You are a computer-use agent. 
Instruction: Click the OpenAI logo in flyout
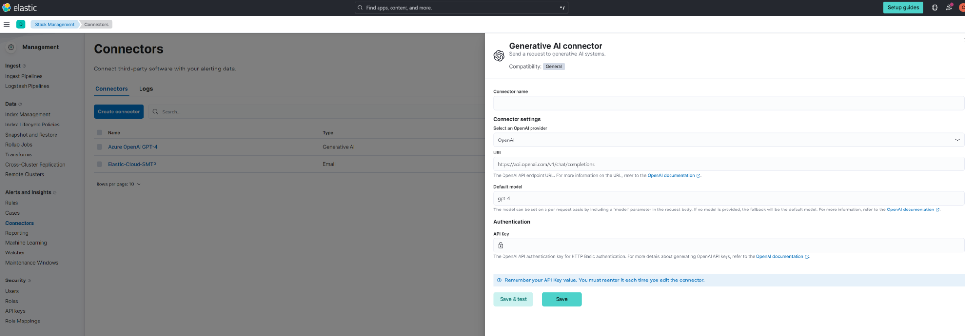click(x=499, y=56)
